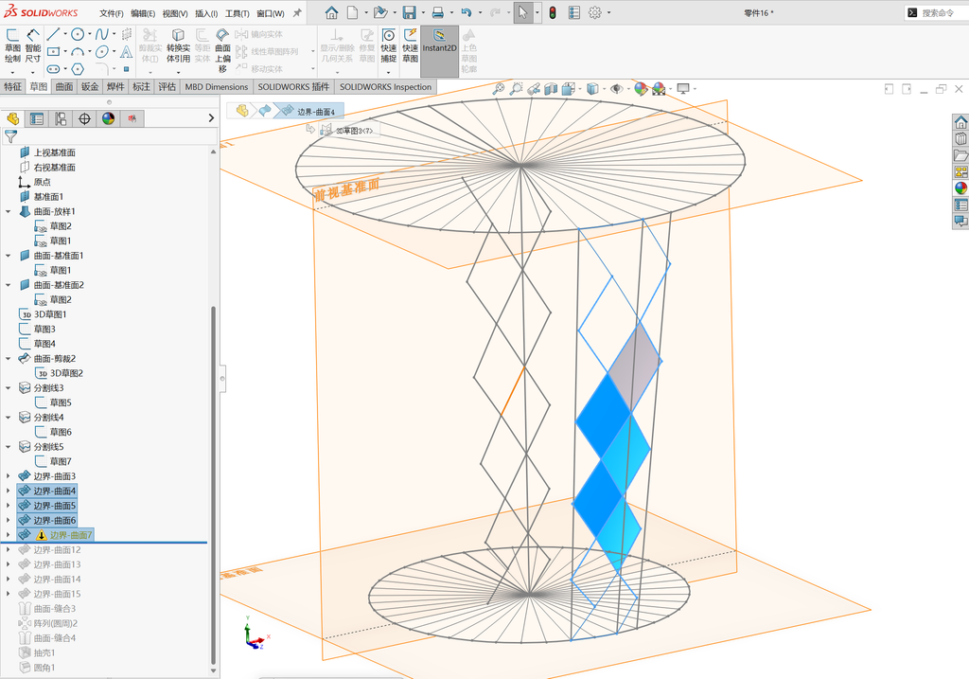Click the Rebuild traffic light icon
The height and width of the screenshot is (679, 969).
553,12
